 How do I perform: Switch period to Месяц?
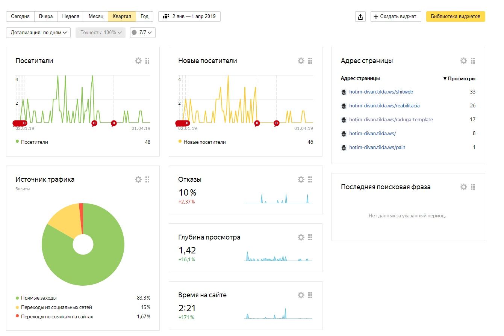click(96, 17)
